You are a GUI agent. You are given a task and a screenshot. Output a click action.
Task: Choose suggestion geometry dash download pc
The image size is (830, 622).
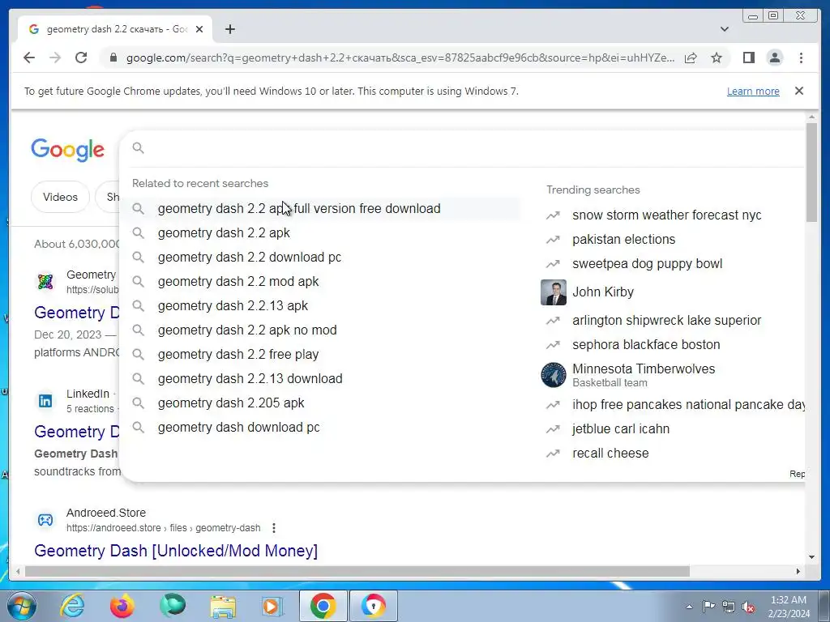click(319, 428)
